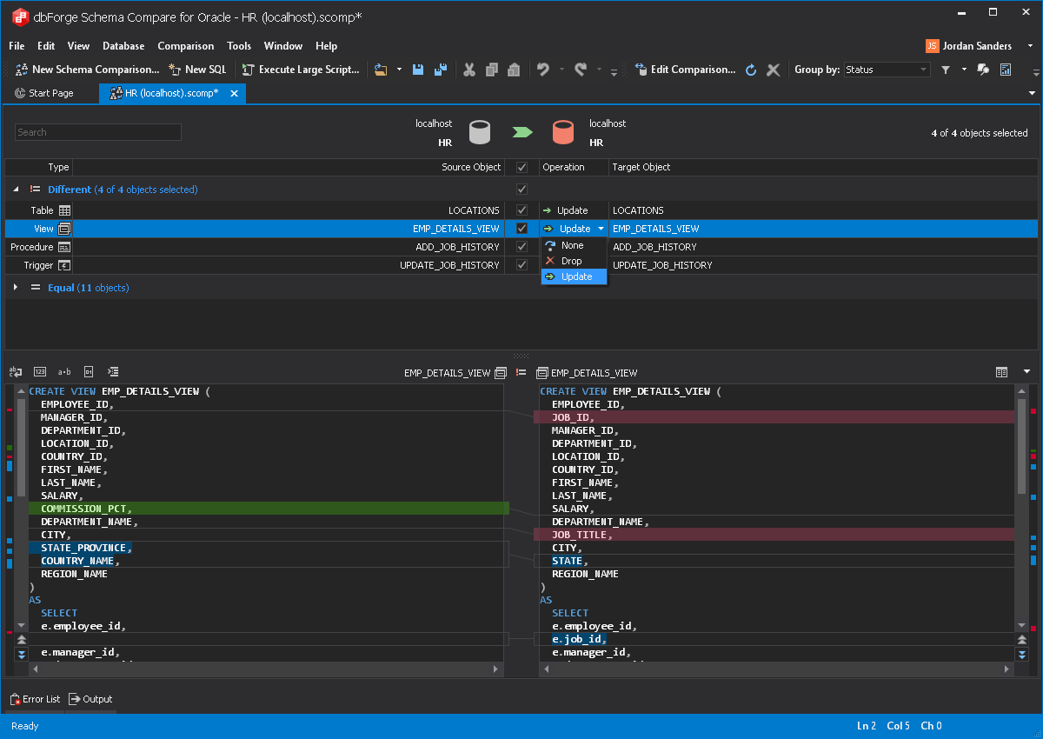Click the source database cylinder icon
The height and width of the screenshot is (739, 1043).
click(480, 132)
